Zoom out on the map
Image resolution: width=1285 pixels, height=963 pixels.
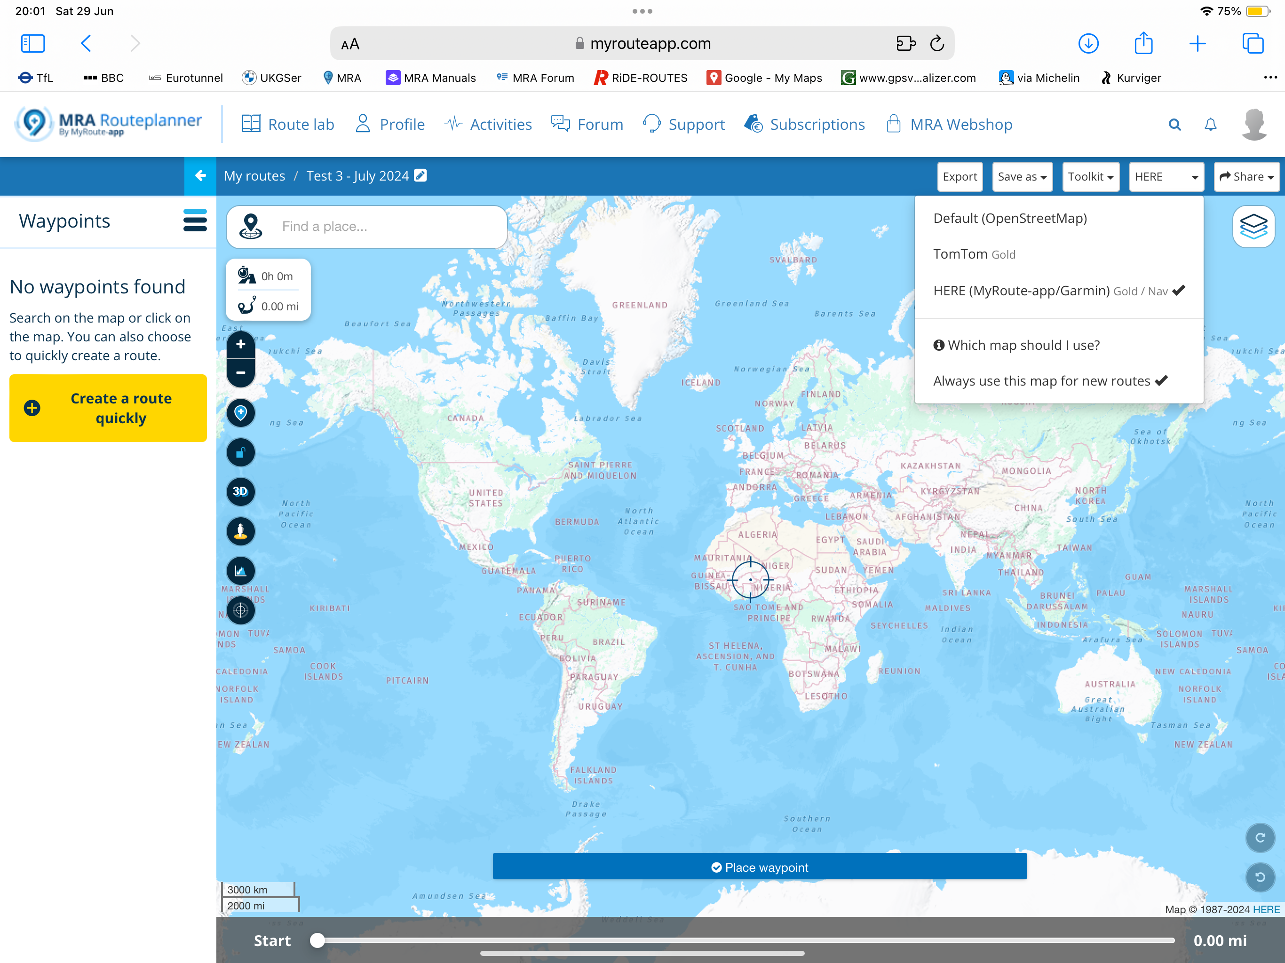click(x=240, y=372)
